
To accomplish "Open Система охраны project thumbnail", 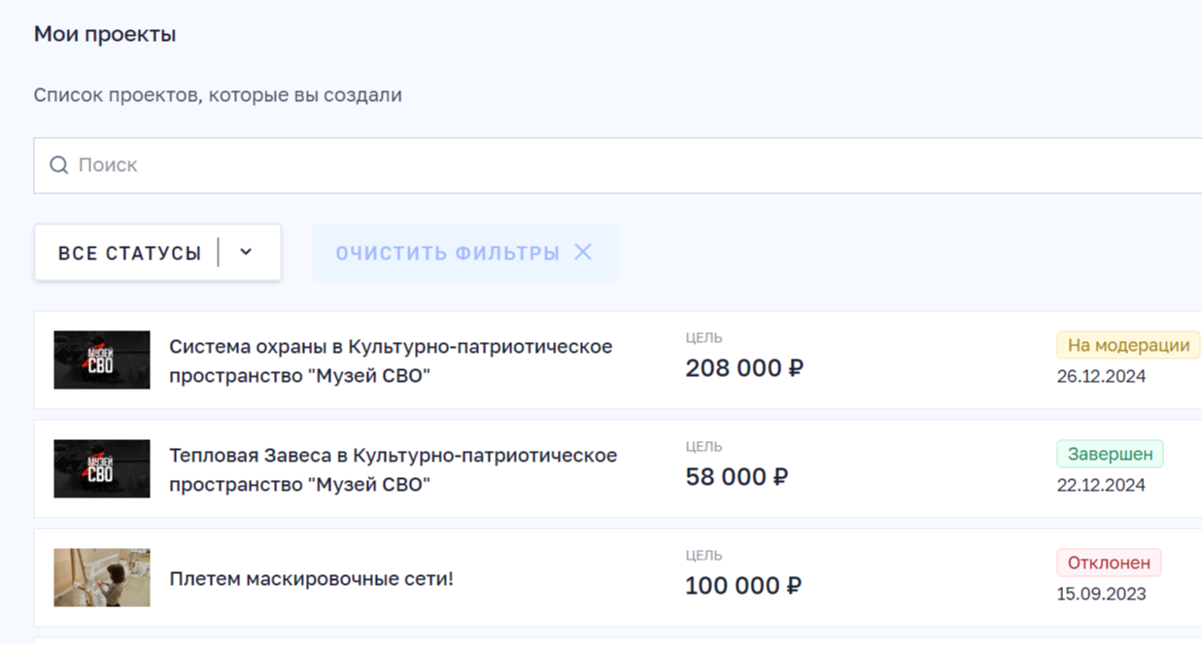I will [x=102, y=360].
